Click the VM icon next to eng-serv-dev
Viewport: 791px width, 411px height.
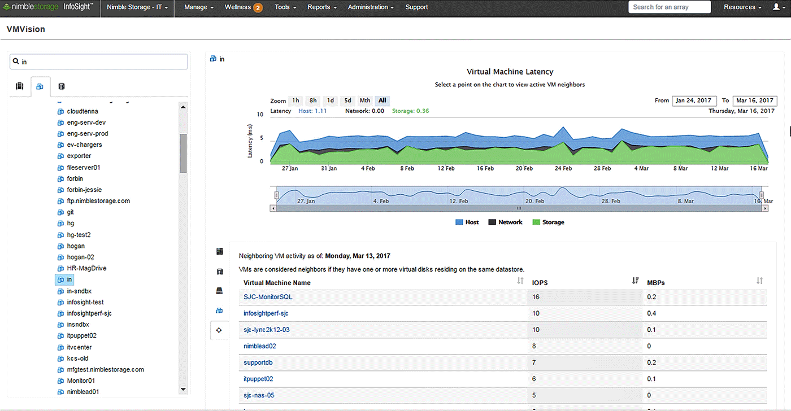[x=61, y=123]
